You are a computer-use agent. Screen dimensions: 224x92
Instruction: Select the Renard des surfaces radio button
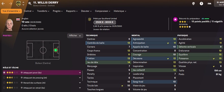pyautogui.click(x=4, y=83)
